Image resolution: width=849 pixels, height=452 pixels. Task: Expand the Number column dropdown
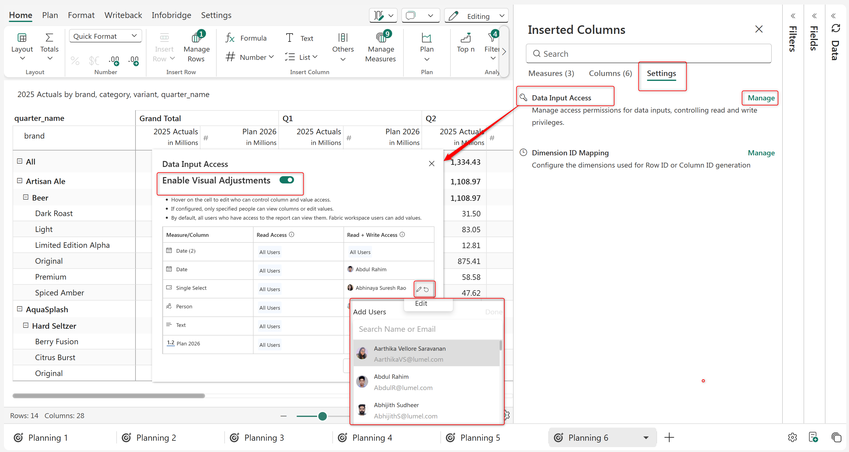coord(271,57)
